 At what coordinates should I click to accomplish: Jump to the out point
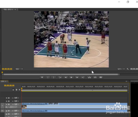click(x=83, y=77)
